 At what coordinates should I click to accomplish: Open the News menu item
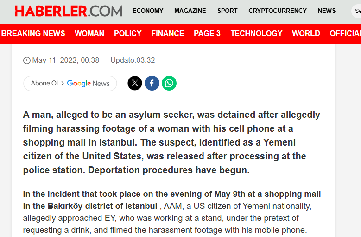coord(327,11)
